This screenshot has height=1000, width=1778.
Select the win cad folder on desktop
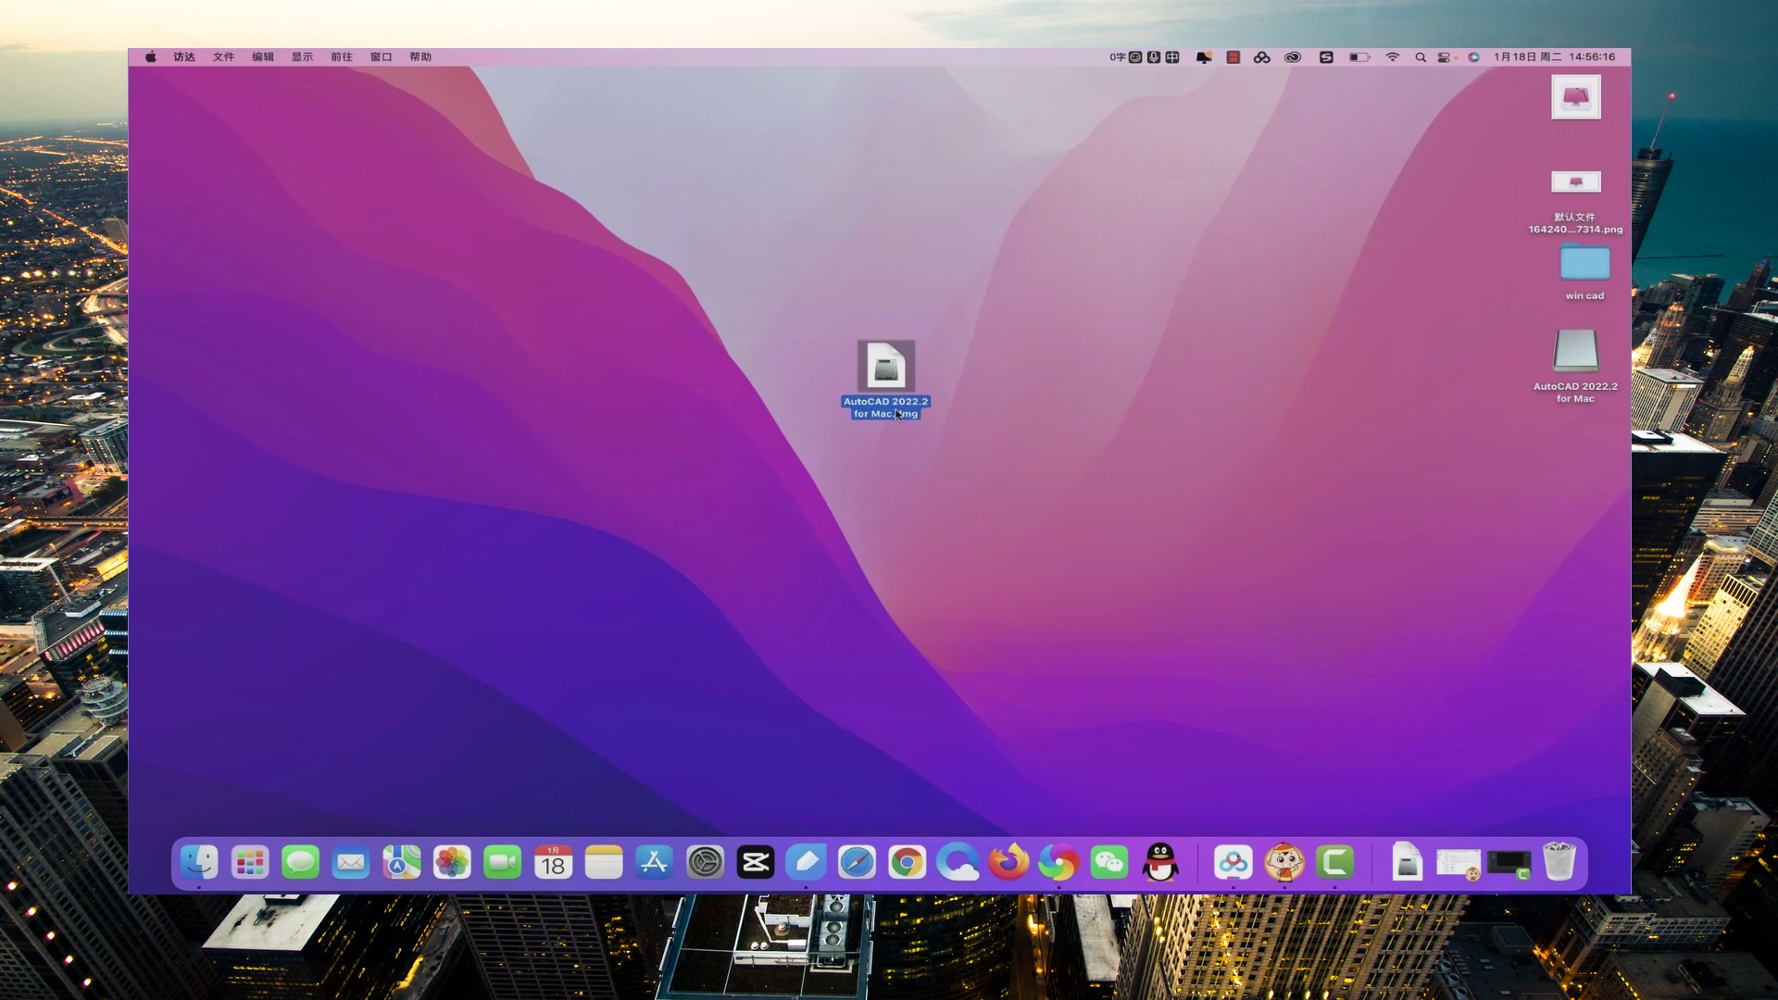[x=1584, y=263]
